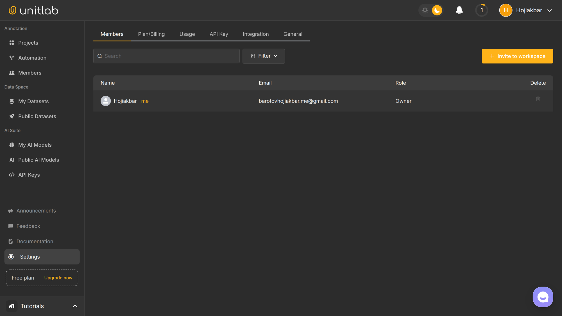Select the Automation sidebar icon
Screen dimensions: 562x316
click(12, 58)
